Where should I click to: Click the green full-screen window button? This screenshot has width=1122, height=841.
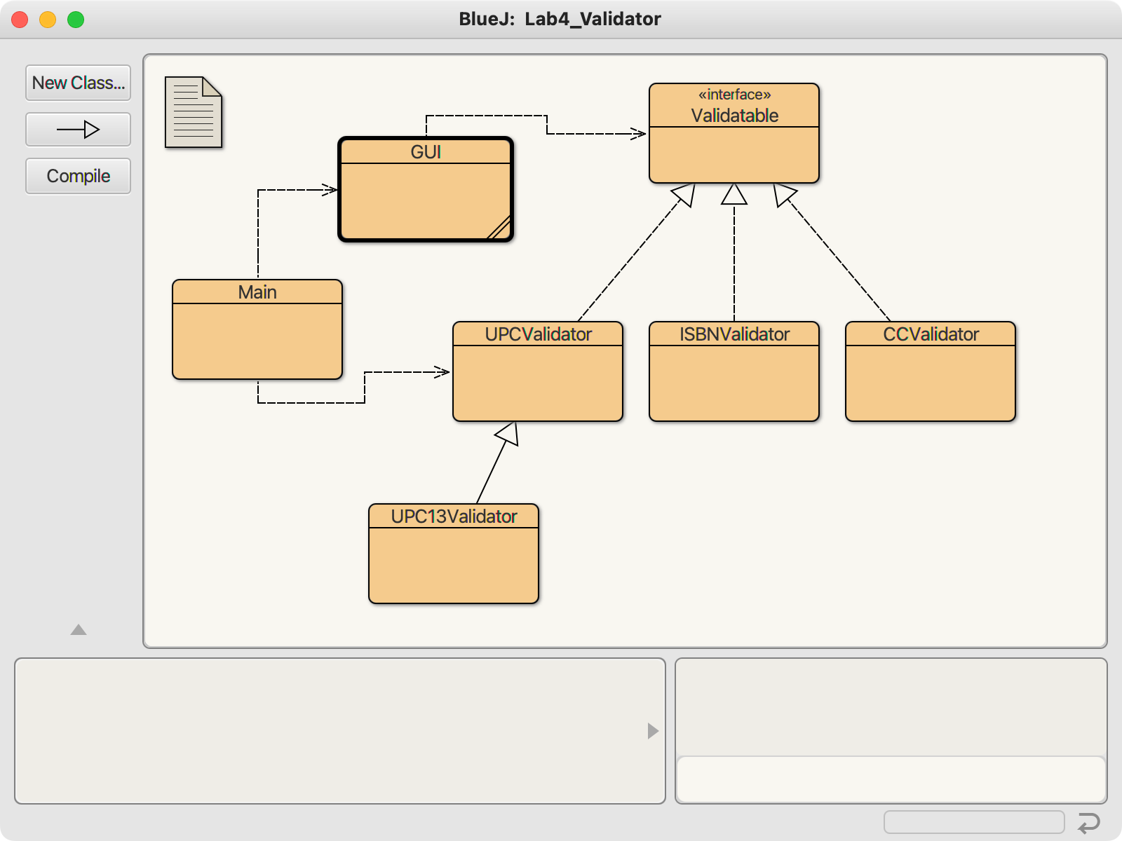tap(76, 20)
